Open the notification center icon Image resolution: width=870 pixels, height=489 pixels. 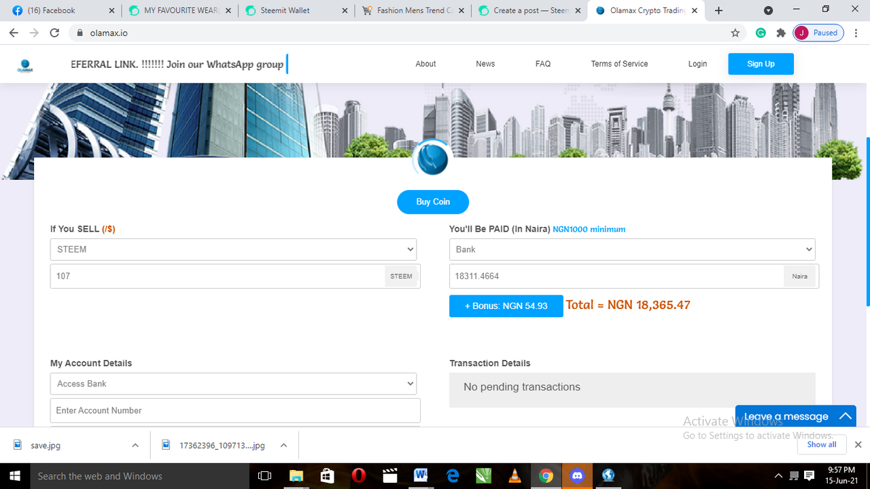coord(810,476)
